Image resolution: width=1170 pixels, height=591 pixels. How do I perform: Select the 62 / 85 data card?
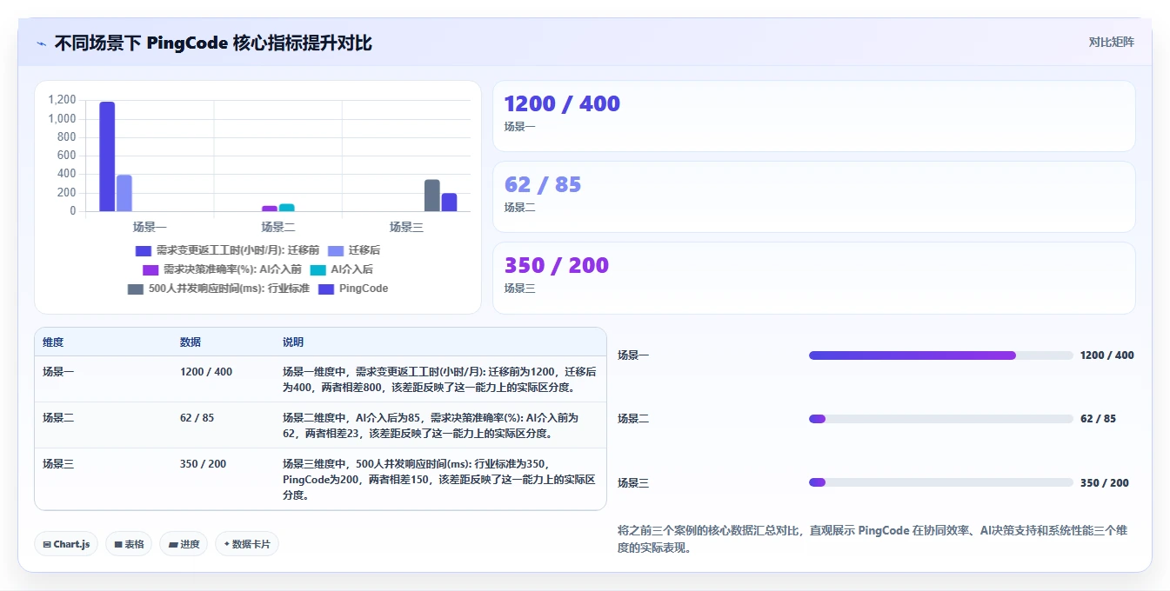pos(813,196)
